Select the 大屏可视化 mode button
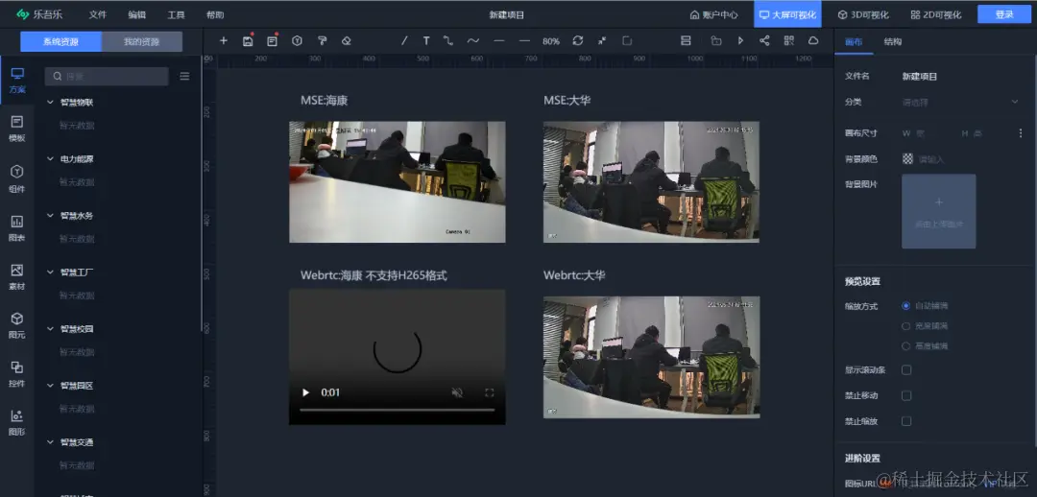This screenshot has width=1037, height=497. [x=787, y=13]
